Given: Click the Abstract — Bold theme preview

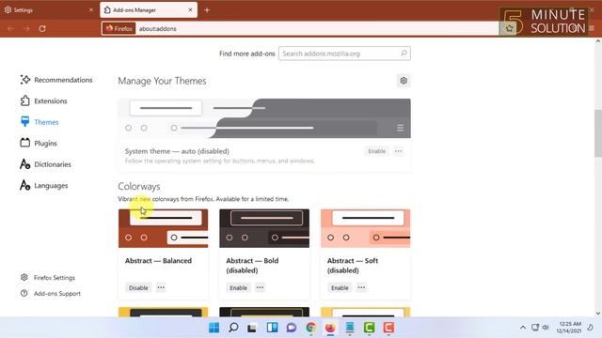Looking at the screenshot, I should (264, 228).
